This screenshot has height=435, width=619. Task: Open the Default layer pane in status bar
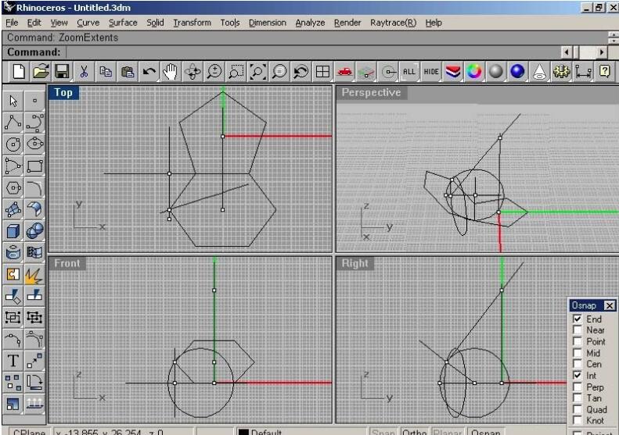pyautogui.click(x=266, y=430)
